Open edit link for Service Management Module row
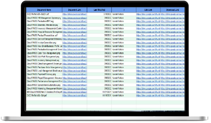The image size is (211, 123). click(x=148, y=39)
